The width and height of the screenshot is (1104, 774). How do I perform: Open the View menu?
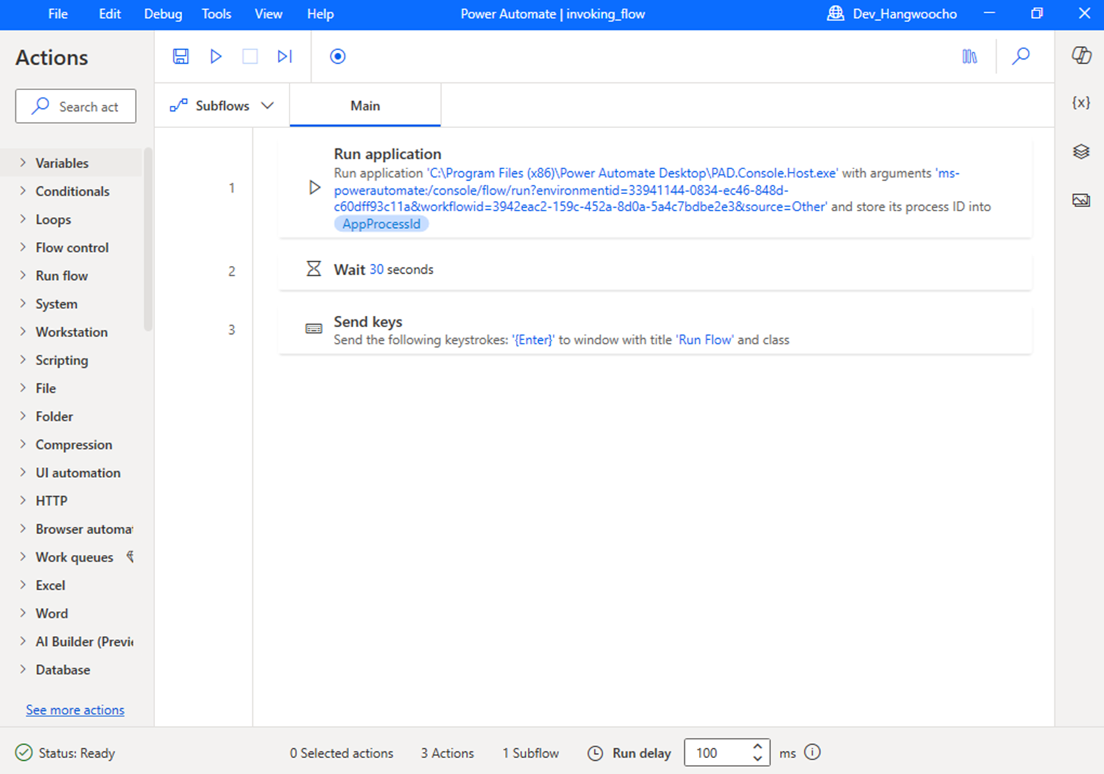coord(268,14)
